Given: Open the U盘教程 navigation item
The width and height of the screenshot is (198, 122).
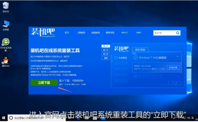Looking at the screenshot, I should pos(81,33).
